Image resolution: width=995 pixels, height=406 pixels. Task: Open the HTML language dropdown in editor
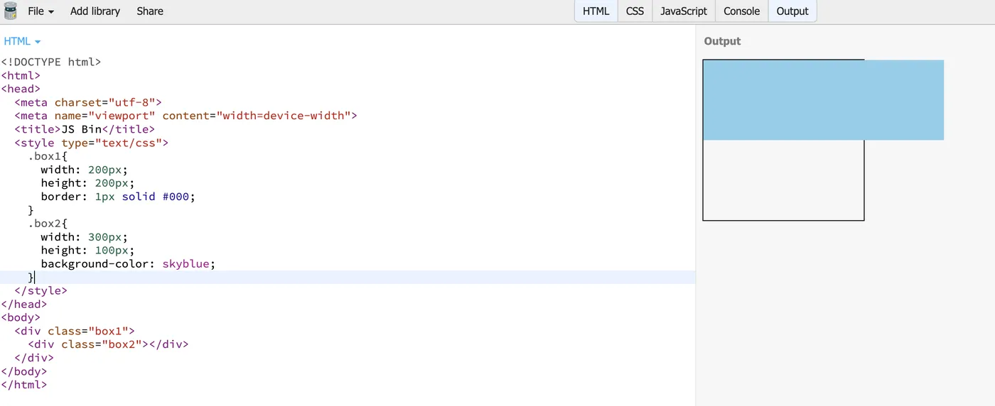tap(22, 41)
